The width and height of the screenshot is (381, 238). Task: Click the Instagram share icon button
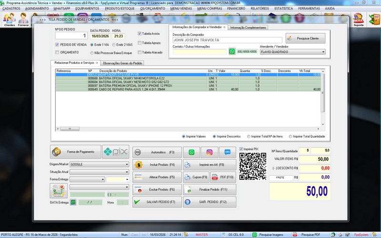tap(210, 152)
